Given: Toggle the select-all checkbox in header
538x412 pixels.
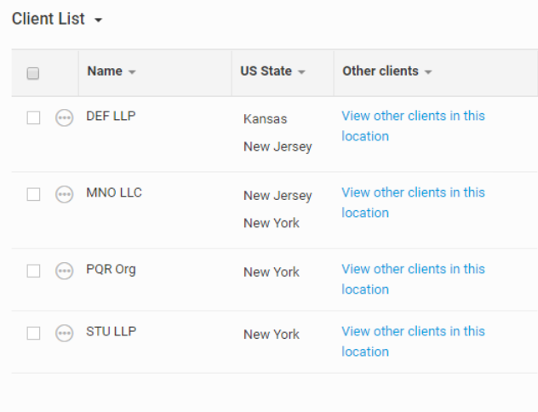Looking at the screenshot, I should click(x=33, y=73).
